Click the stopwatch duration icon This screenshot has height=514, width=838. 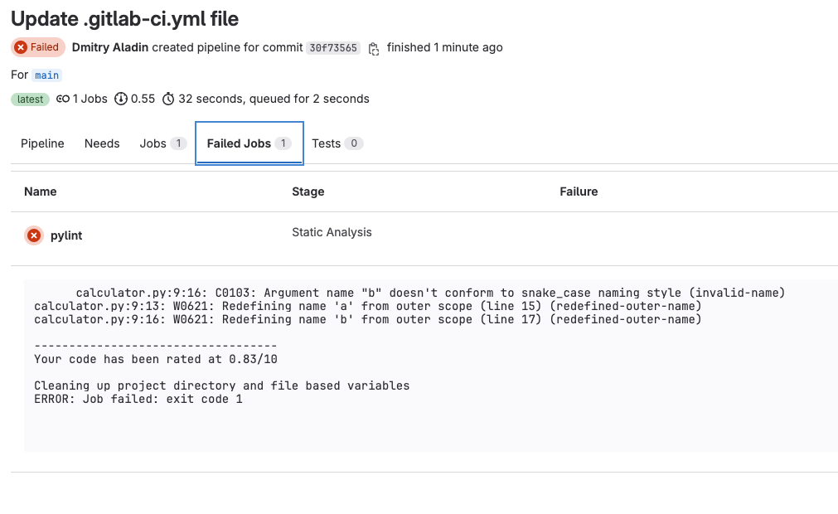[168, 99]
